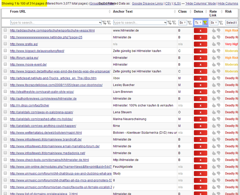
Task: Select checkbox for infositeweb brandkraft.de row
Action: [5, 139]
